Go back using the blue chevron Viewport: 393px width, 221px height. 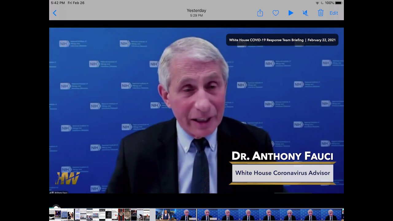click(x=55, y=13)
